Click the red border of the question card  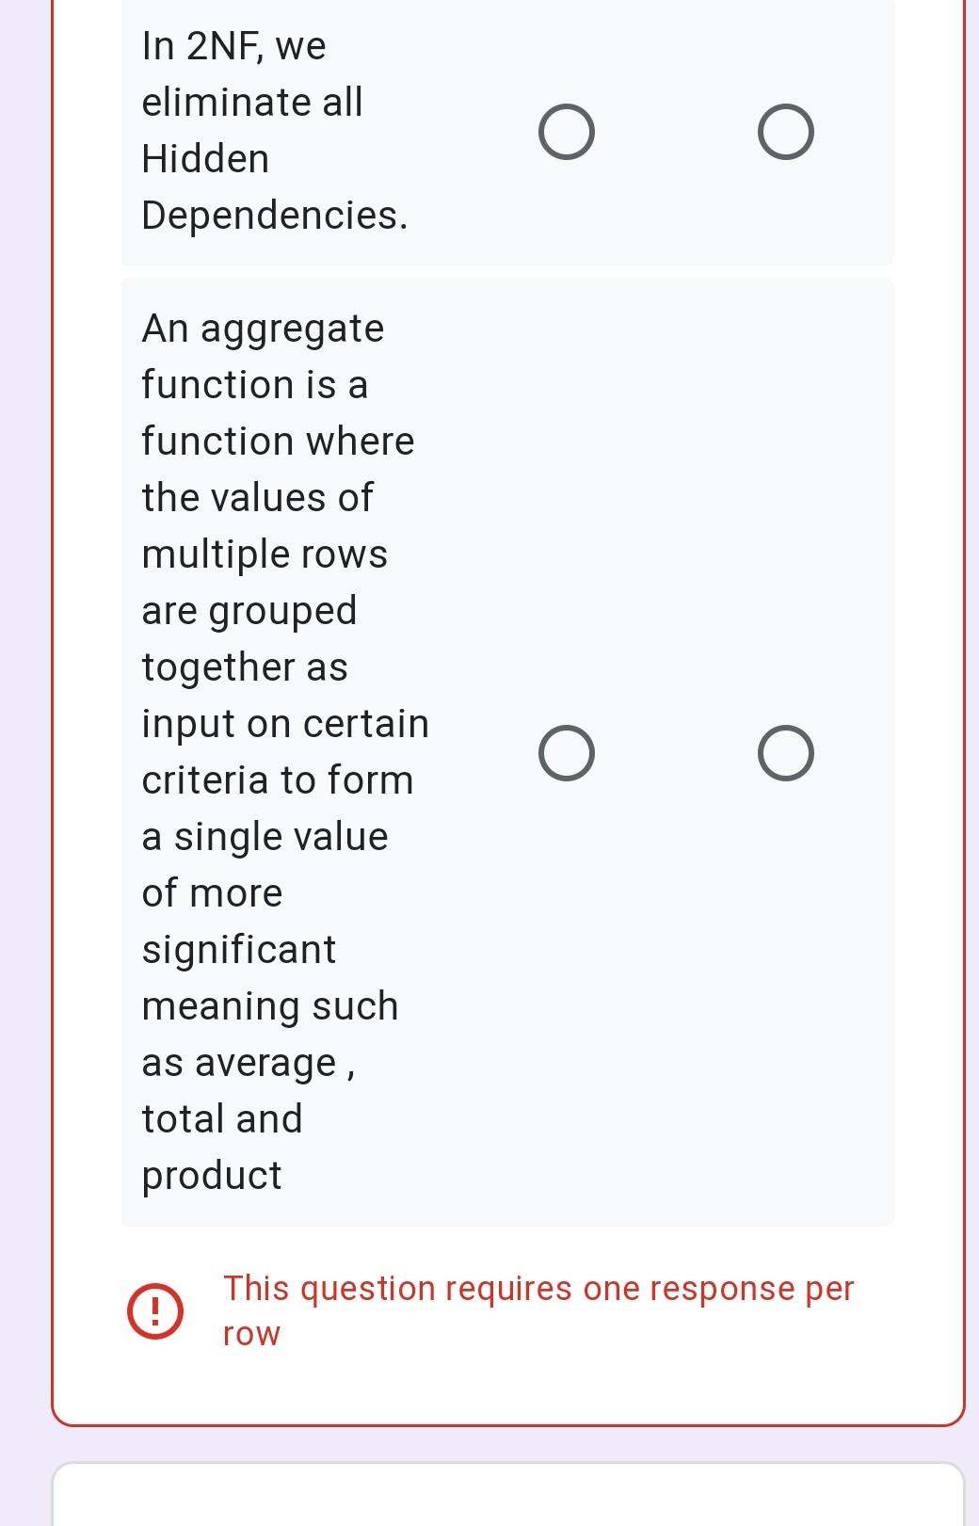[x=53, y=753]
